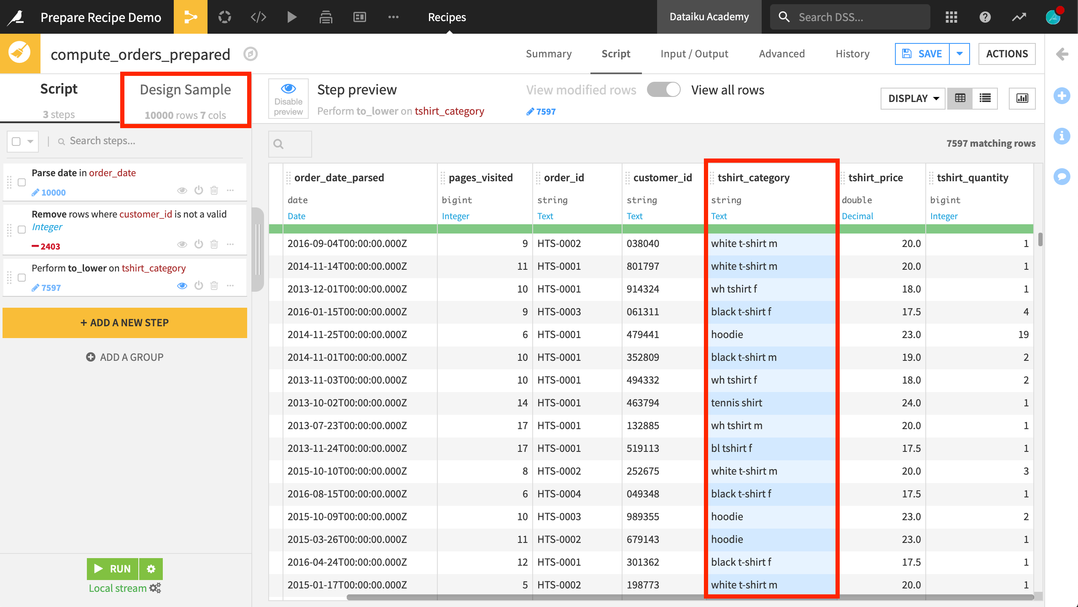Viewport: 1078px width, 607px height.
Task: Click Disable preview button
Action: coord(288,99)
